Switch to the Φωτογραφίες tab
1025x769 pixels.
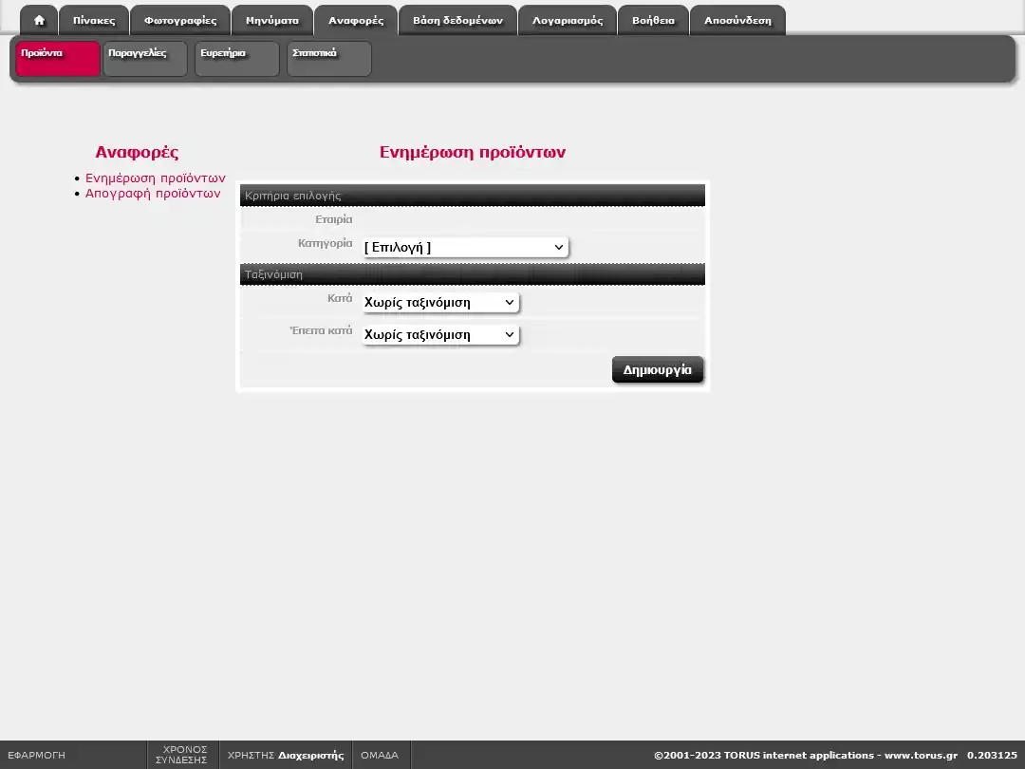coord(180,21)
